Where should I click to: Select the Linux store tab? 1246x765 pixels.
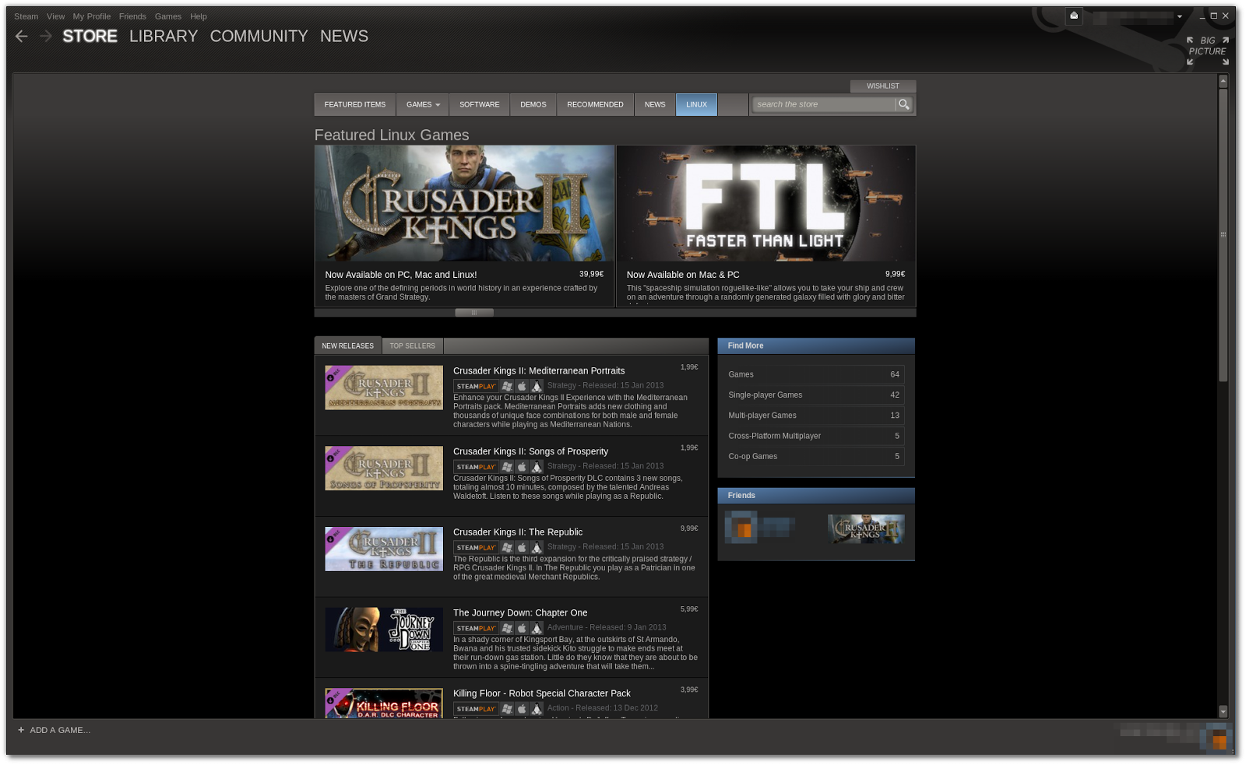coord(695,104)
